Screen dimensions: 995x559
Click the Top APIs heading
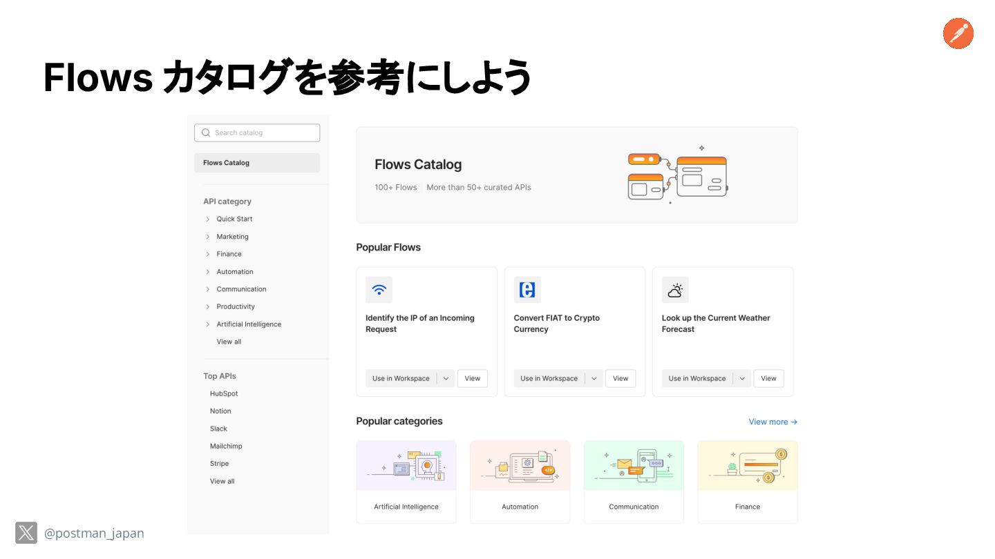(220, 376)
